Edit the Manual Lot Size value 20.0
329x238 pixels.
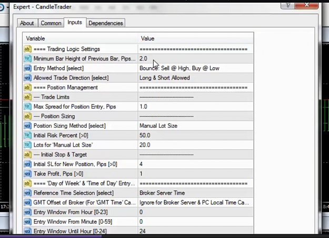pyautogui.click(x=195, y=145)
